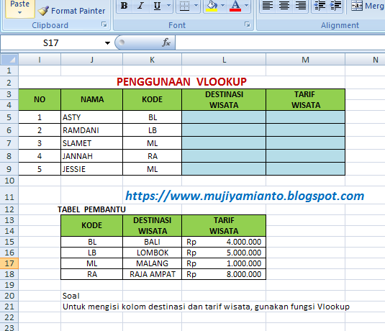Center the text horizontally

pos(284,6)
